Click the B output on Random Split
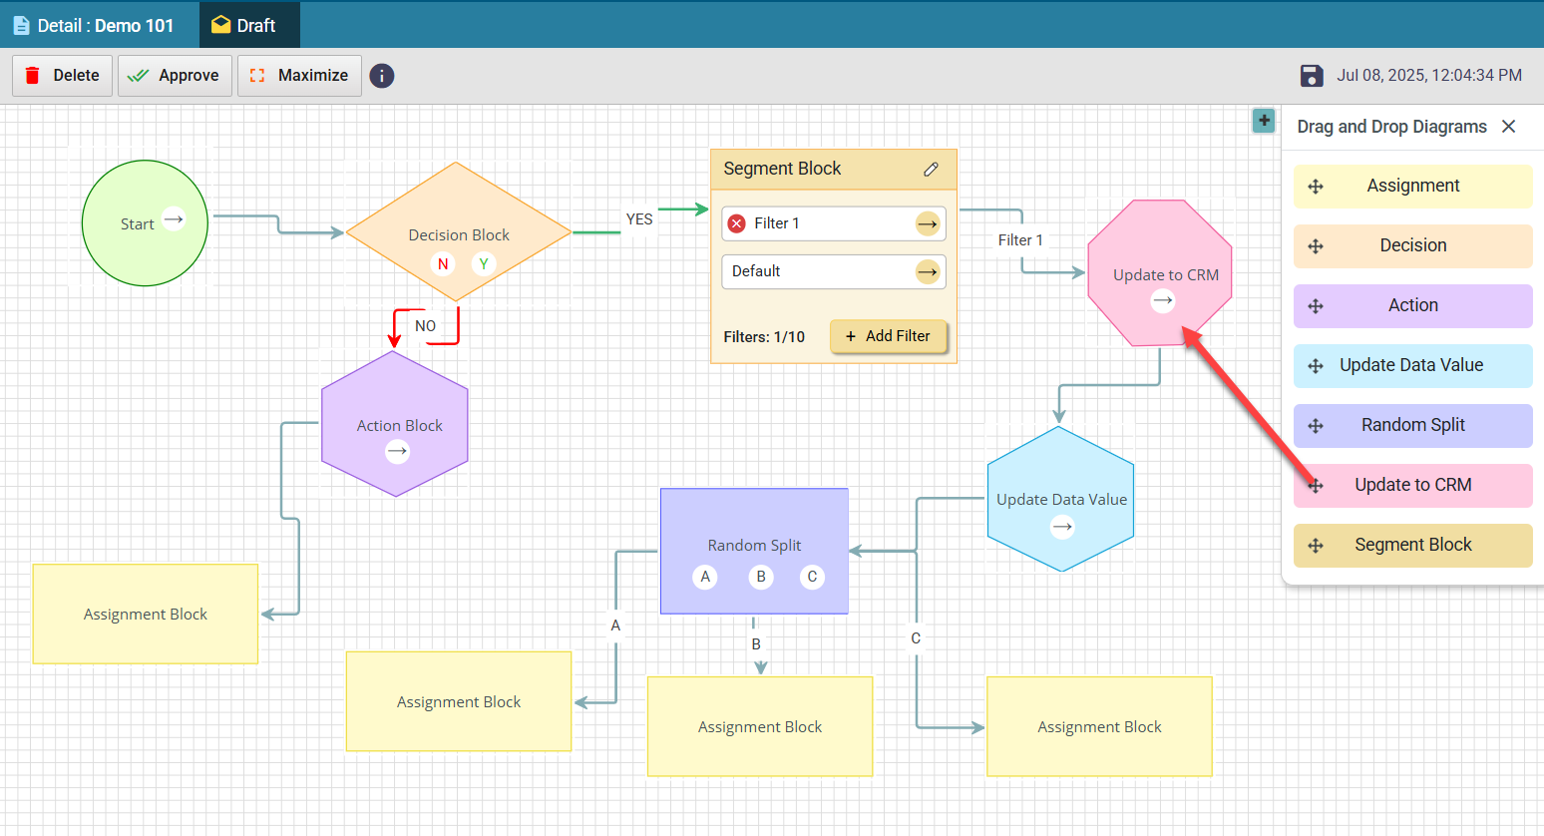The height and width of the screenshot is (836, 1544). pos(761,577)
